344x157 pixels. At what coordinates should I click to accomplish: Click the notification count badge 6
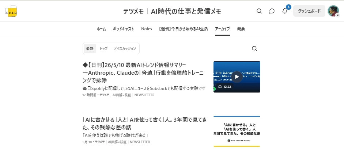pyautogui.click(x=288, y=7)
